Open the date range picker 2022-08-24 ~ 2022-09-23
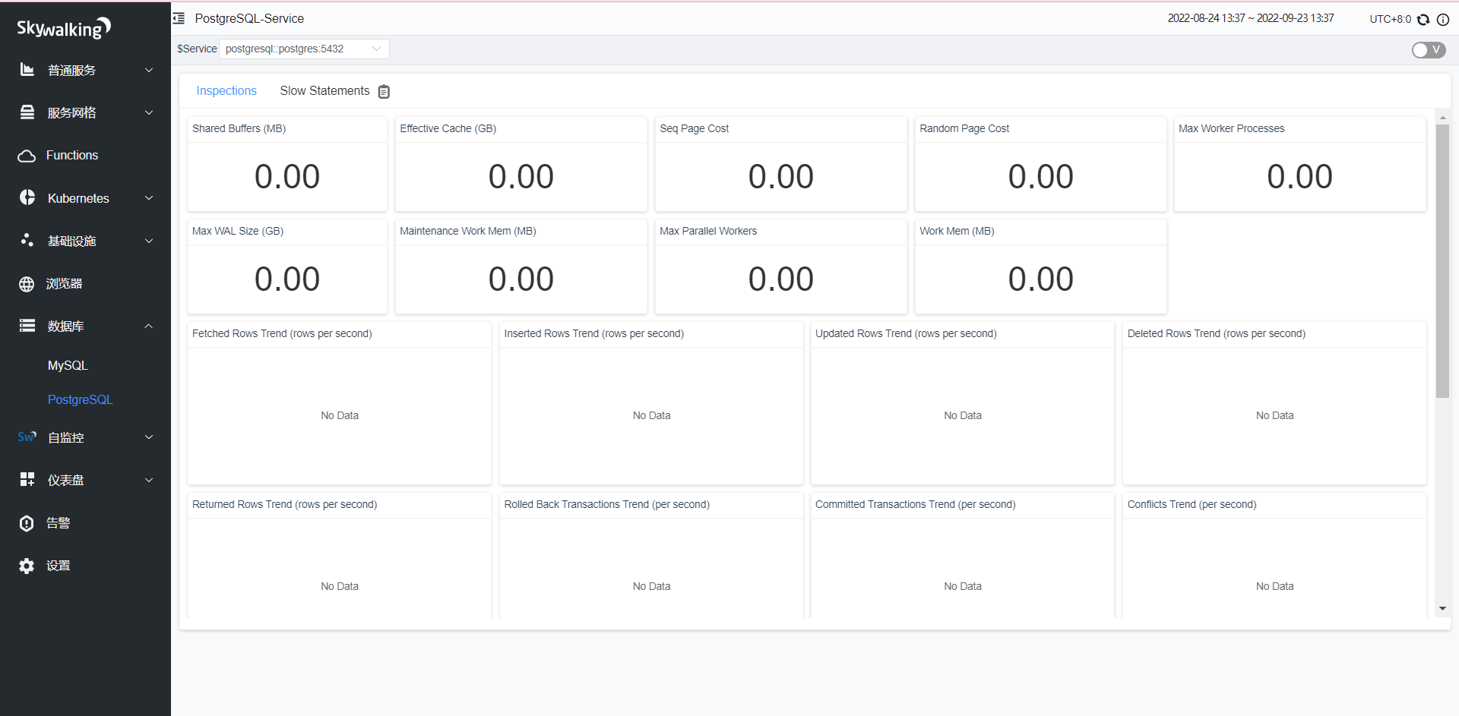 pyautogui.click(x=1251, y=18)
